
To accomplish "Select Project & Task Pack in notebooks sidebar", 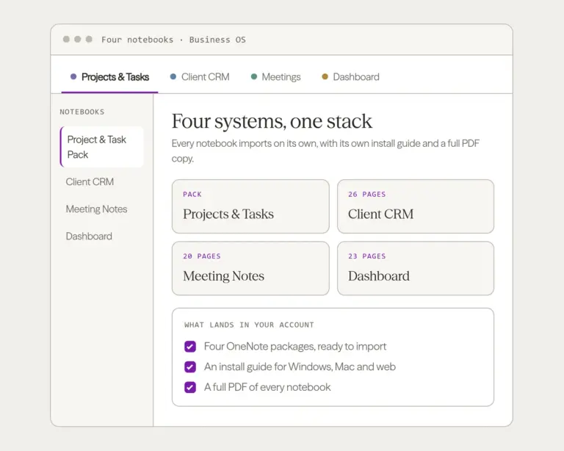I will (102, 147).
